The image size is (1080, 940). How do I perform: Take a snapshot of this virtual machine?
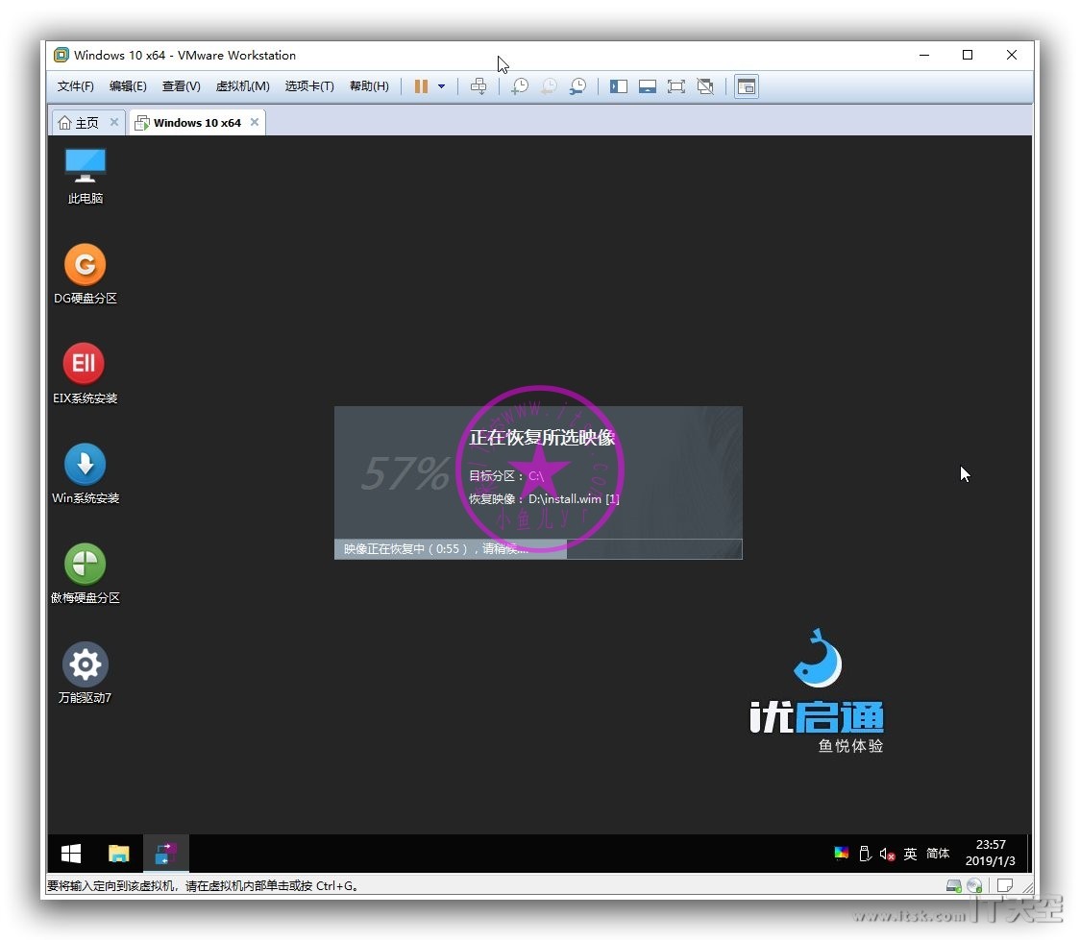519,86
